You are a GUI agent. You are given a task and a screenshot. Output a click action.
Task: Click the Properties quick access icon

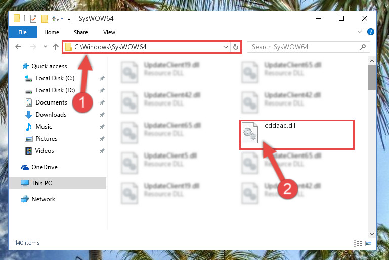[33, 19]
